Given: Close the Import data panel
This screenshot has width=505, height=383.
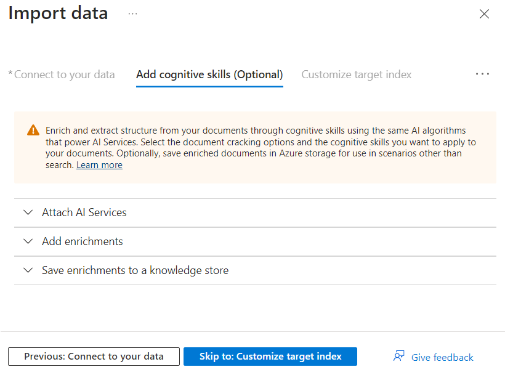Looking at the screenshot, I should (x=484, y=14).
